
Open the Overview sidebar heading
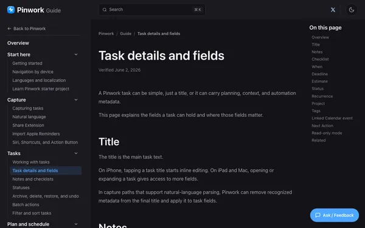click(x=18, y=43)
